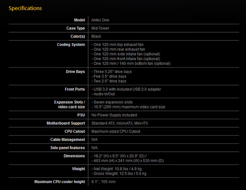Click the USB 3.0 adapter line
The image size is (246, 190).
pyautogui.click(x=126, y=89)
